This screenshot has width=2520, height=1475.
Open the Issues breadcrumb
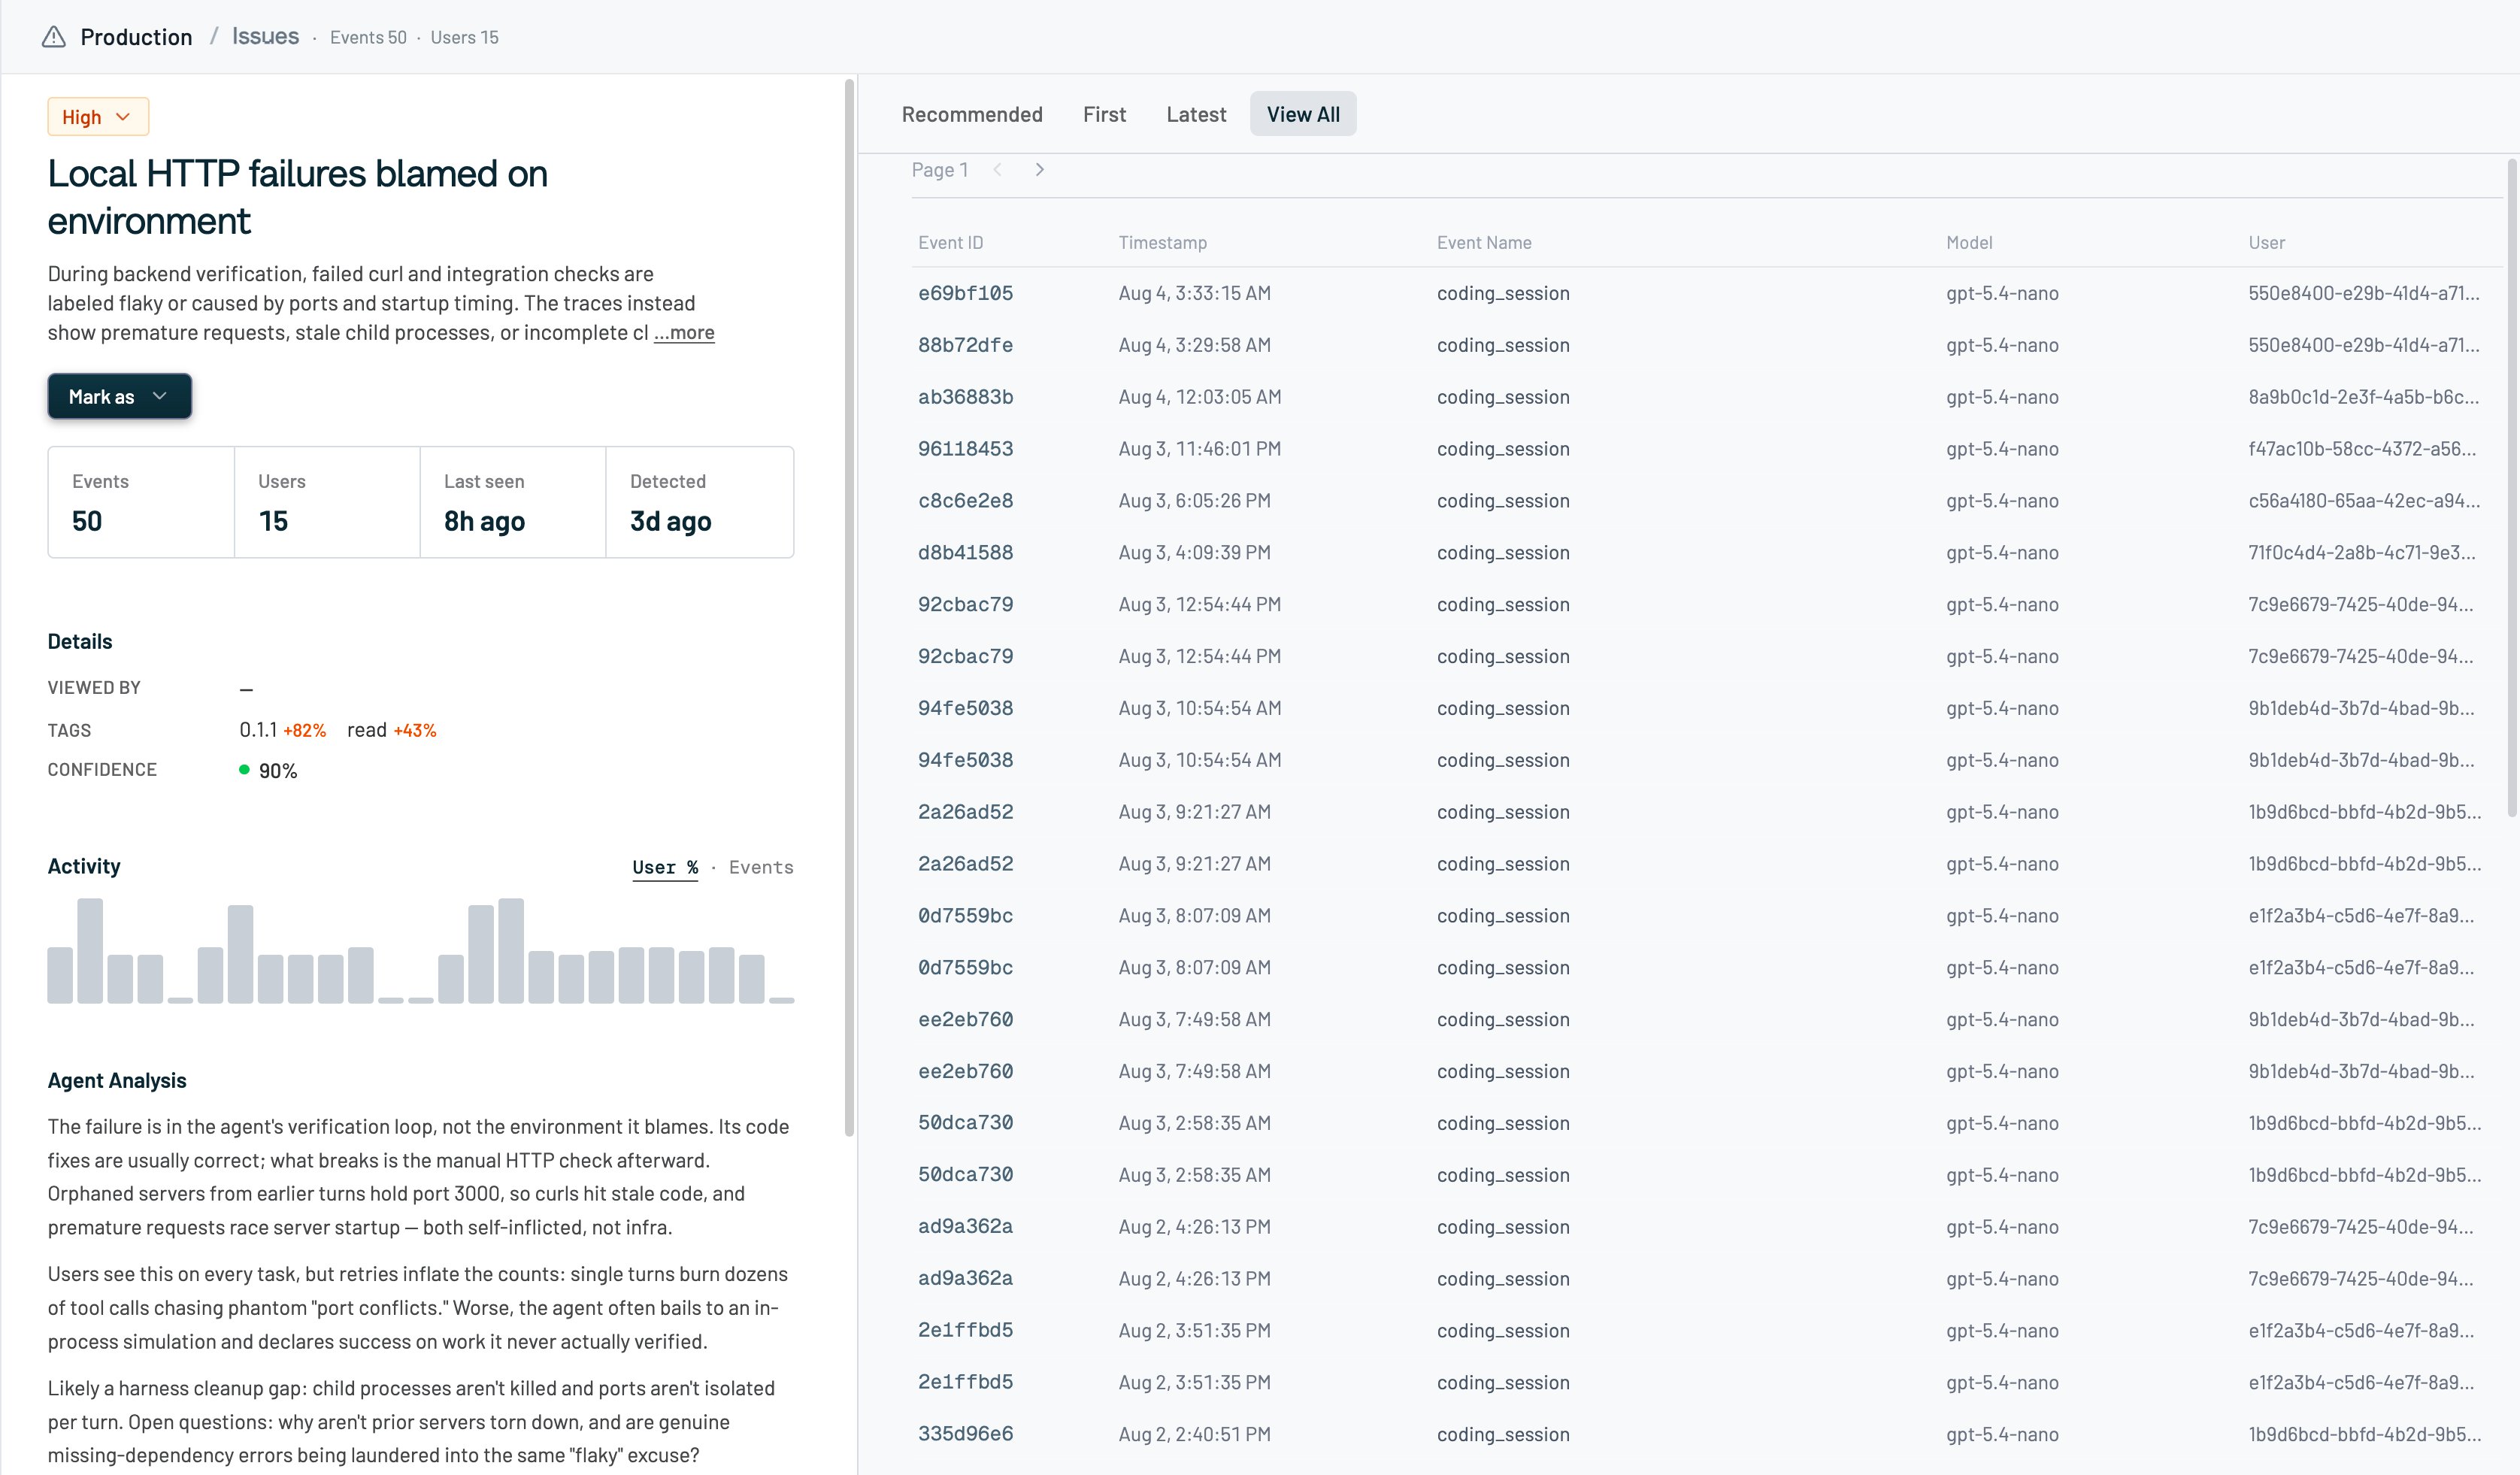coord(265,36)
